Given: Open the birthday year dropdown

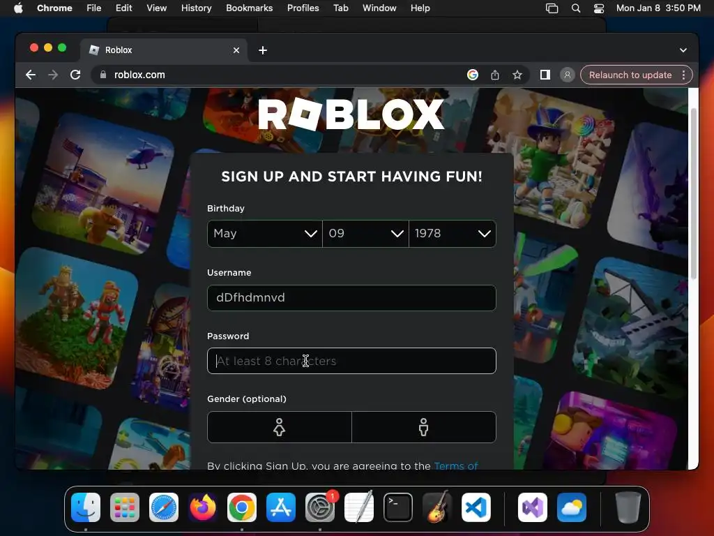Looking at the screenshot, I should pos(453,234).
